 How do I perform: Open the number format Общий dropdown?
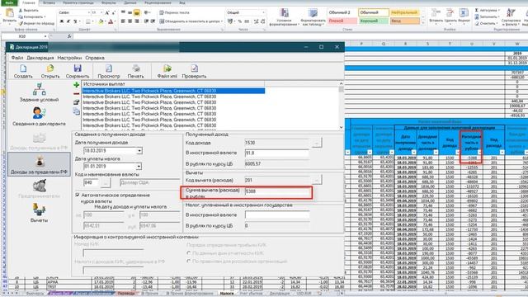point(263,12)
